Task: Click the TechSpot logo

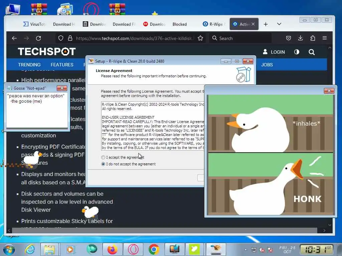Action: tap(47, 52)
